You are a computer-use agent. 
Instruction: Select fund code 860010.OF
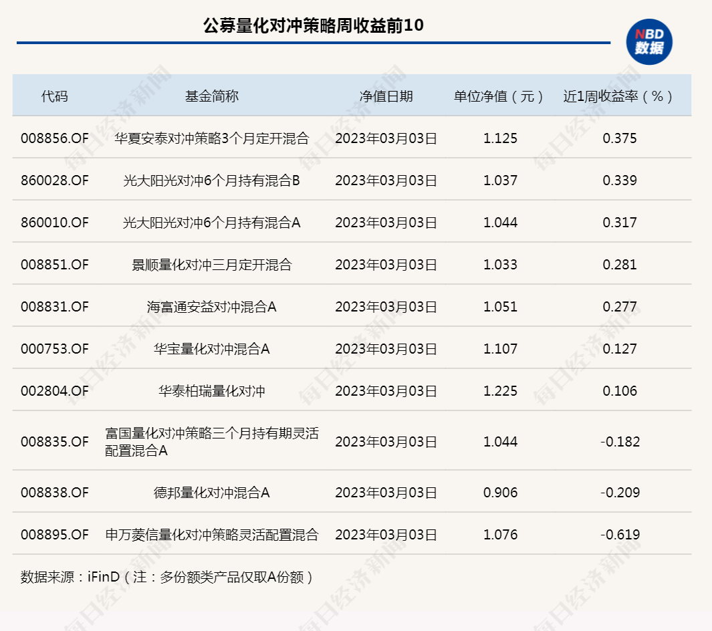point(55,223)
